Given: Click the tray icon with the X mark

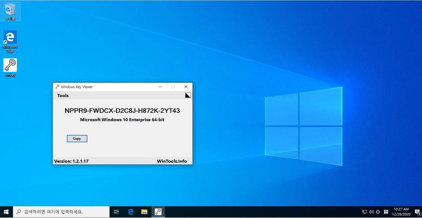Looking at the screenshot, I should point(378,212).
